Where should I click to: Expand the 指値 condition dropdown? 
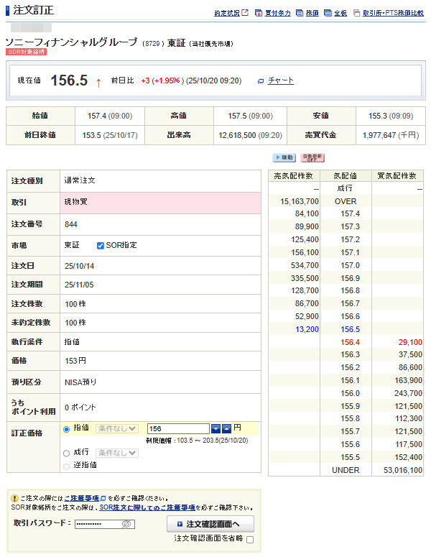tap(116, 428)
